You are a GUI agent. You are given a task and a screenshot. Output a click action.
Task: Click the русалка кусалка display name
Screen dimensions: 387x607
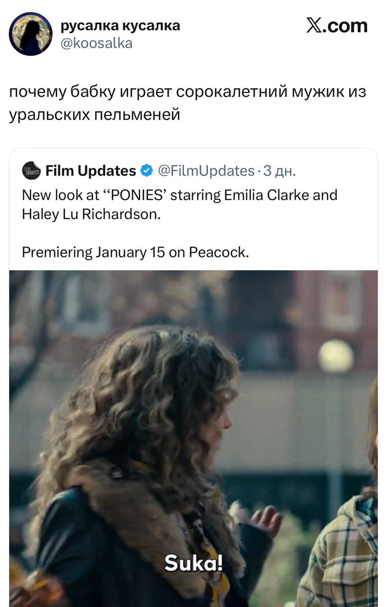tap(120, 25)
